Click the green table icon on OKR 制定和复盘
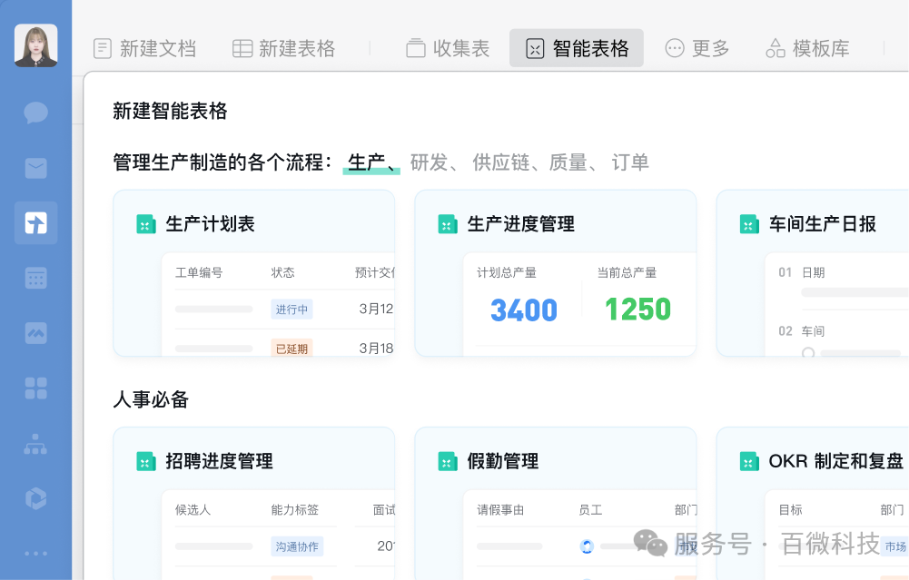 pos(749,461)
